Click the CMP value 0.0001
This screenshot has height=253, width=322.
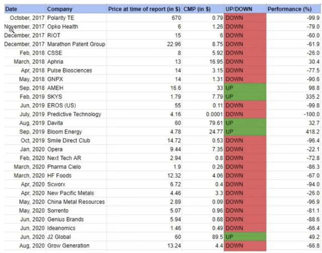(214, 114)
